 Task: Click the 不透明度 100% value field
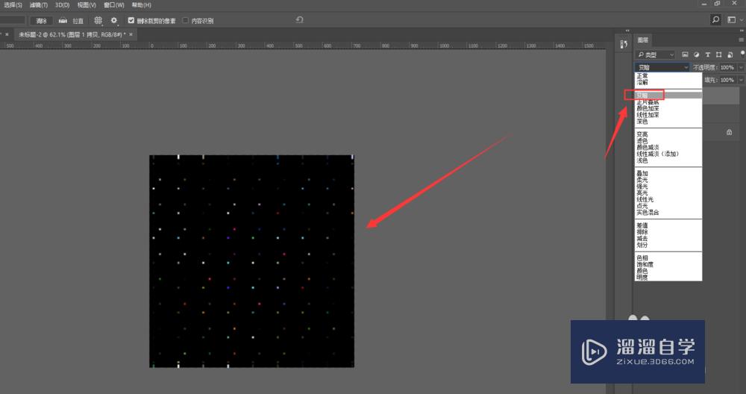point(727,68)
